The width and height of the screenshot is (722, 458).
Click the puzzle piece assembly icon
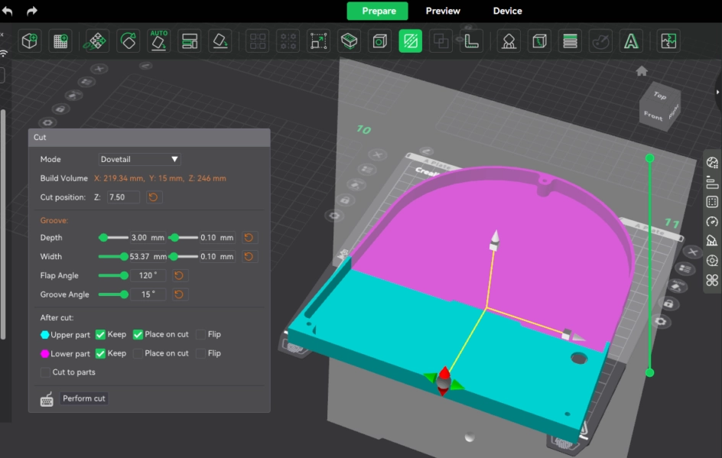click(x=668, y=41)
